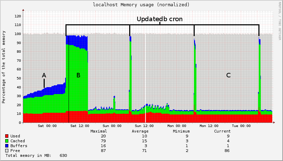283x161 pixels.
Task: Click the 'Current' column header
Action: (222, 132)
